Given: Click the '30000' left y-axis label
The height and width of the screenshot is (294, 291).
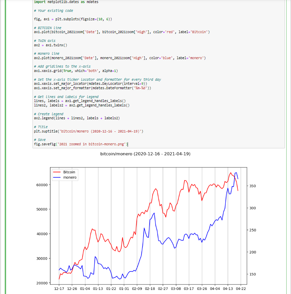Looking at the screenshot, I should [42, 259].
